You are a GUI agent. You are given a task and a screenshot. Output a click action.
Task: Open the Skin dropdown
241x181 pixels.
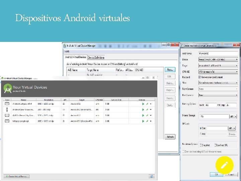pos(218,83)
